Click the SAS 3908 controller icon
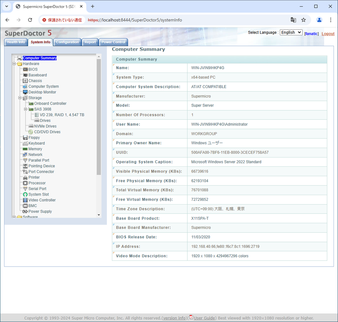 [x=31, y=109]
